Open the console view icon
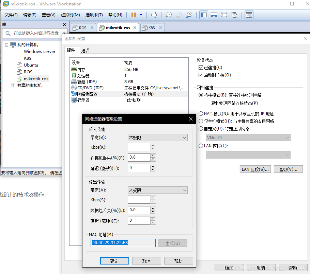Image resolution: width=310 pixels, height=274 pixels. pyautogui.click(x=249, y=15)
